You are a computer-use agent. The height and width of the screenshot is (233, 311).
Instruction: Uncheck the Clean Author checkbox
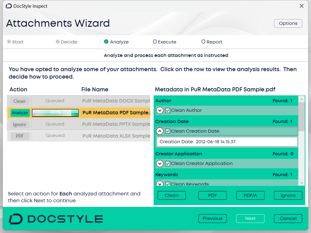168,110
